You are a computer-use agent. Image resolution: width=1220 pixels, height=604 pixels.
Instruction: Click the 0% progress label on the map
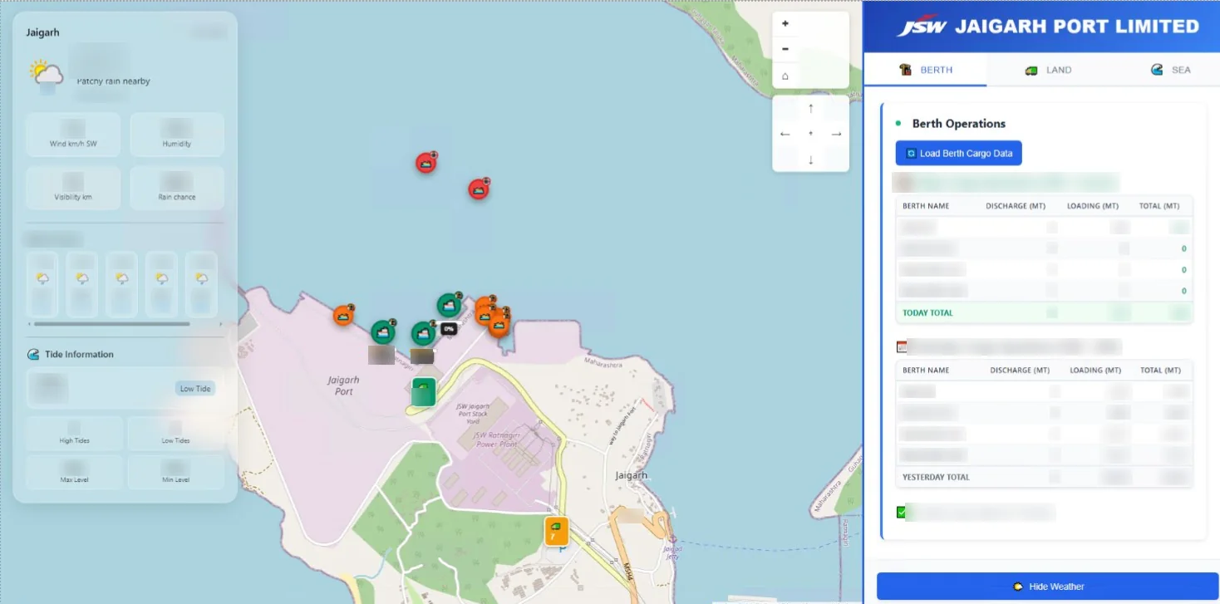point(449,329)
